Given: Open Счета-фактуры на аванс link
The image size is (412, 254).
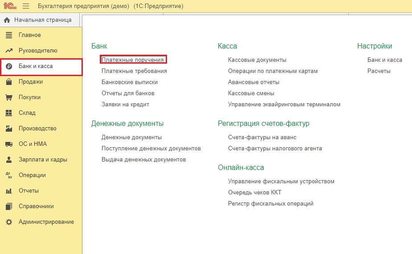Looking at the screenshot, I should 262,137.
